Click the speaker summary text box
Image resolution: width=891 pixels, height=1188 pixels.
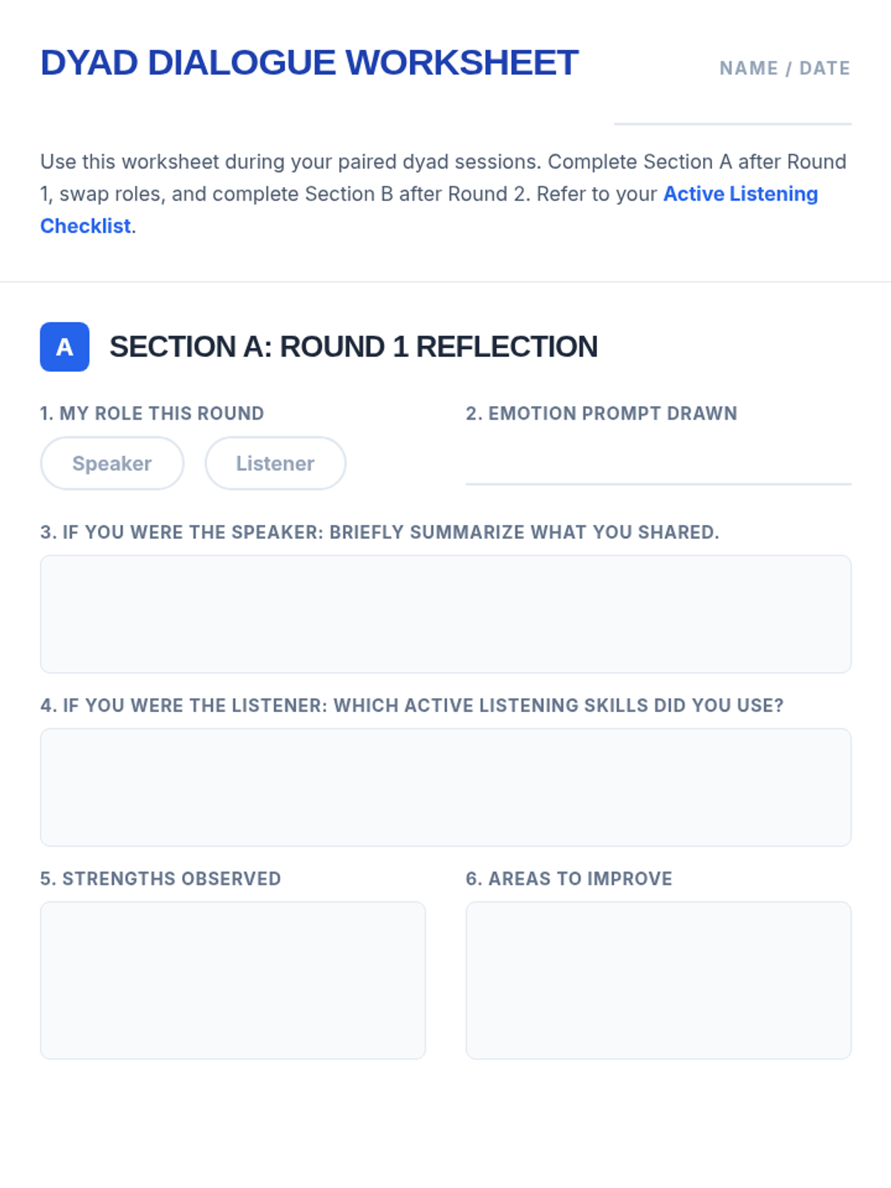pos(446,614)
